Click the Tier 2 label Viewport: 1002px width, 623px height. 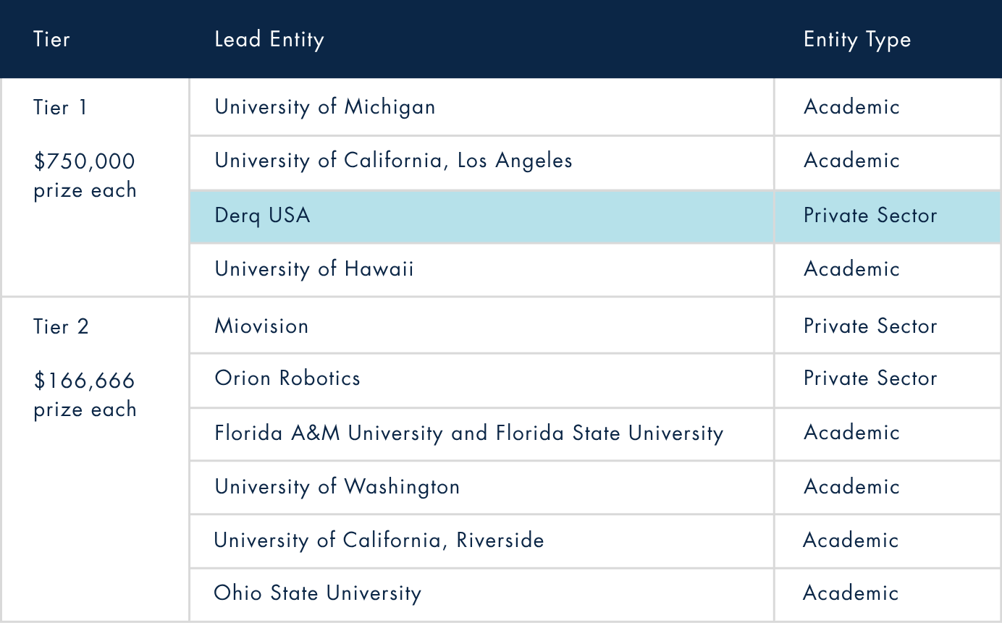(x=61, y=326)
